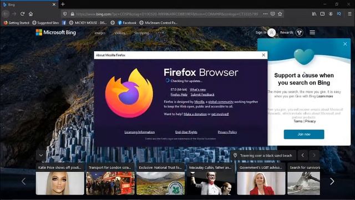
Task: Click the Join now button
Action: point(304,134)
